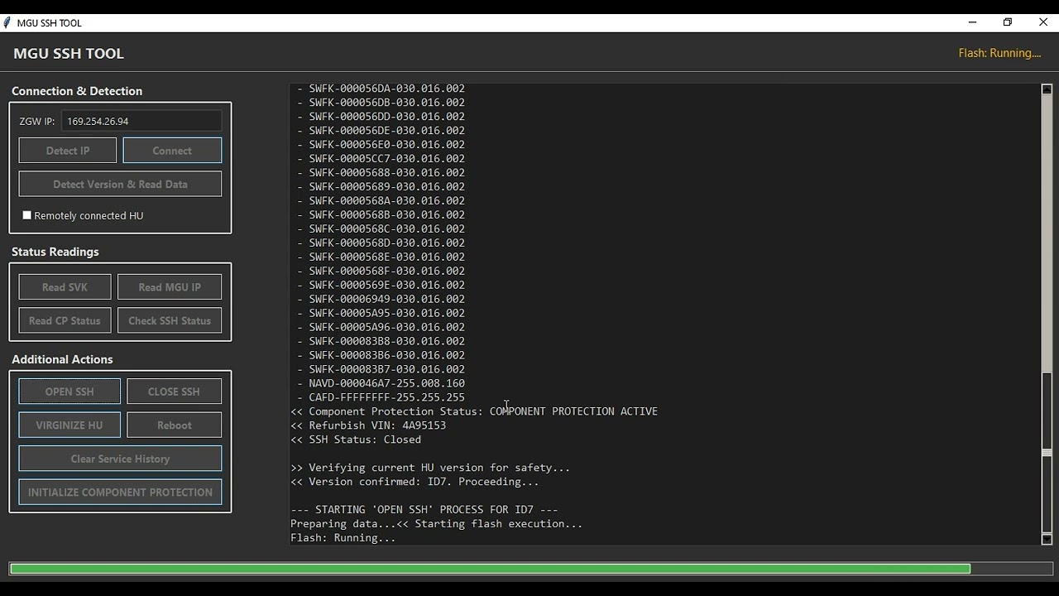Click the 'Connection & Detection' heading
Image resolution: width=1059 pixels, height=596 pixels.
77,91
